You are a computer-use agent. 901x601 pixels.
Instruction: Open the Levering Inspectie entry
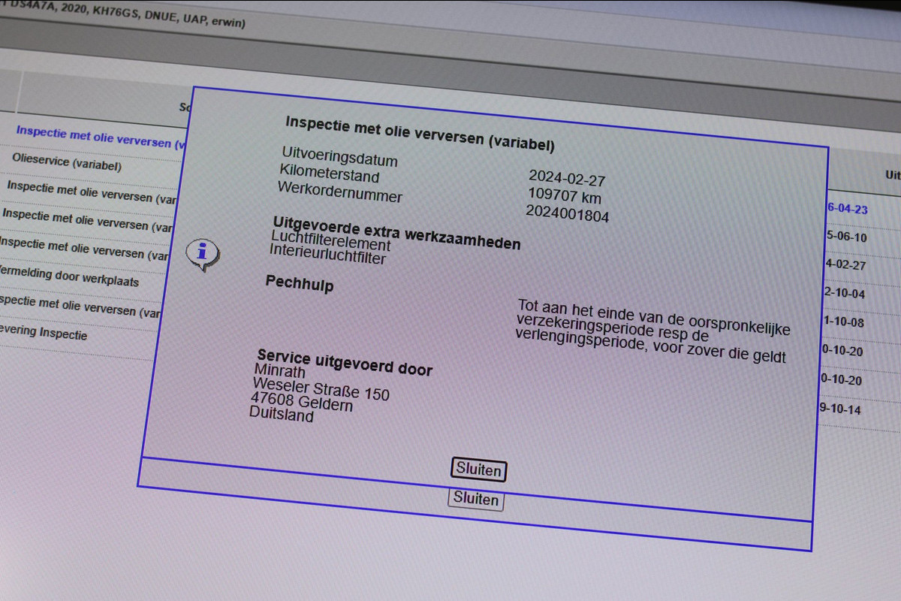44,332
